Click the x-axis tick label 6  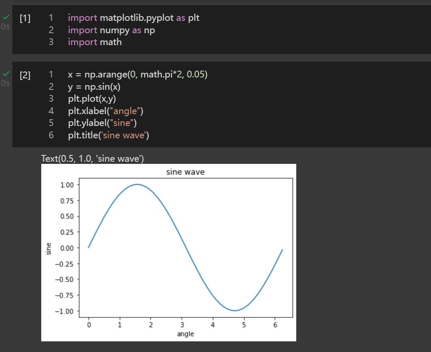[275, 325]
